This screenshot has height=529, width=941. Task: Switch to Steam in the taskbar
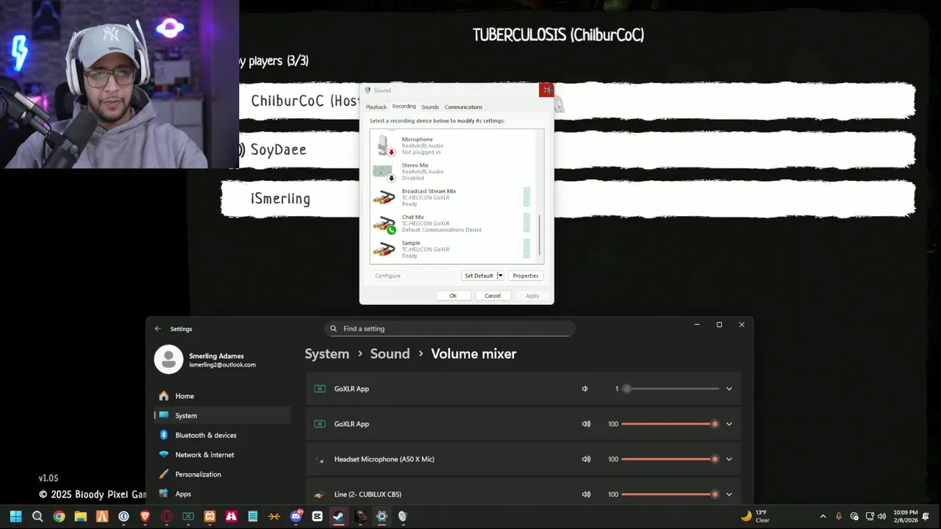pyautogui.click(x=339, y=517)
